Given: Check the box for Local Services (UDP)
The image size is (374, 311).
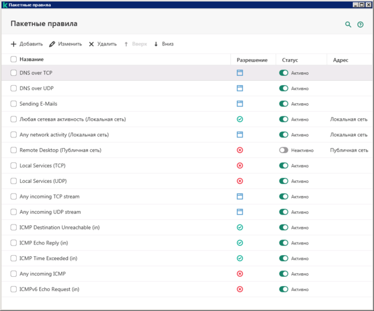Looking at the screenshot, I should point(14,181).
